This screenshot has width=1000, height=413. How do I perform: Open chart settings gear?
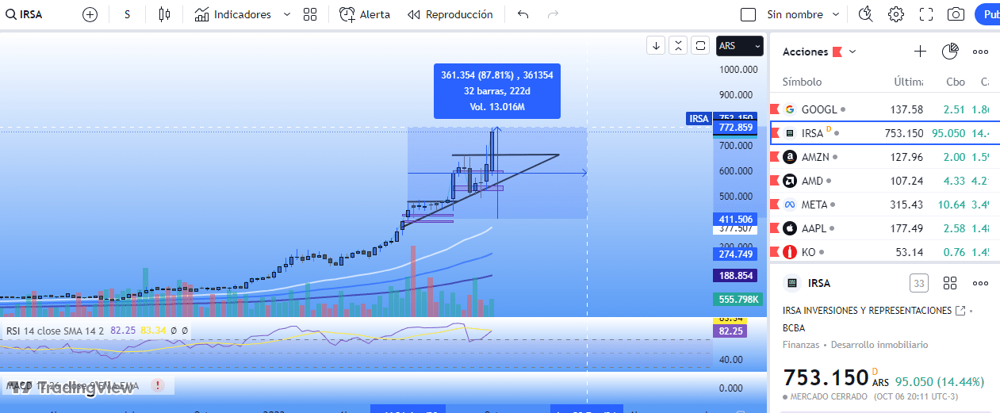click(896, 14)
